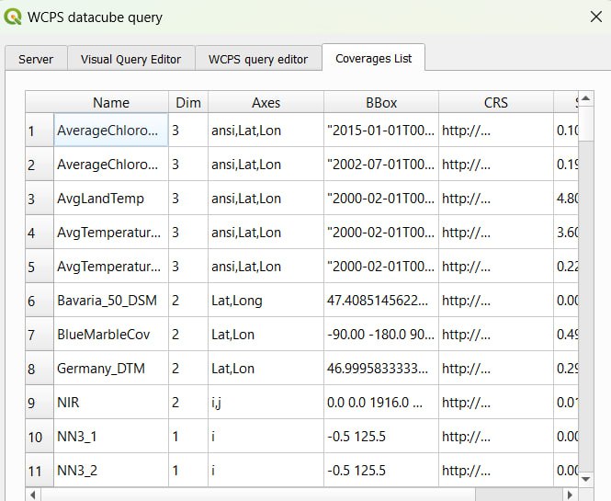This screenshot has height=501, width=611.
Task: Select the Coverages List tab
Action: (373, 59)
